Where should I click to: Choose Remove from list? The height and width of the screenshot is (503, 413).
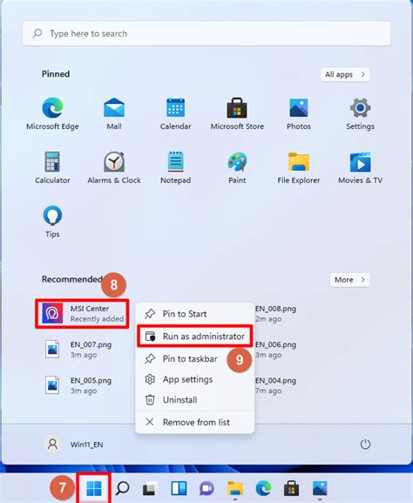[195, 422]
